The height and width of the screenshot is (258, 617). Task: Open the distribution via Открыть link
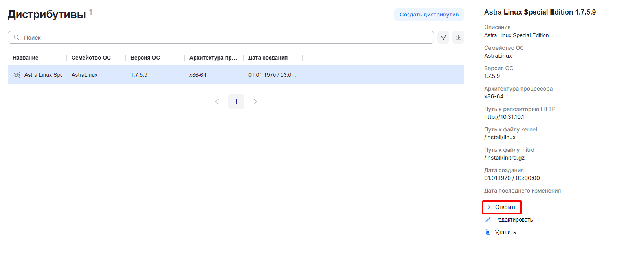click(506, 207)
